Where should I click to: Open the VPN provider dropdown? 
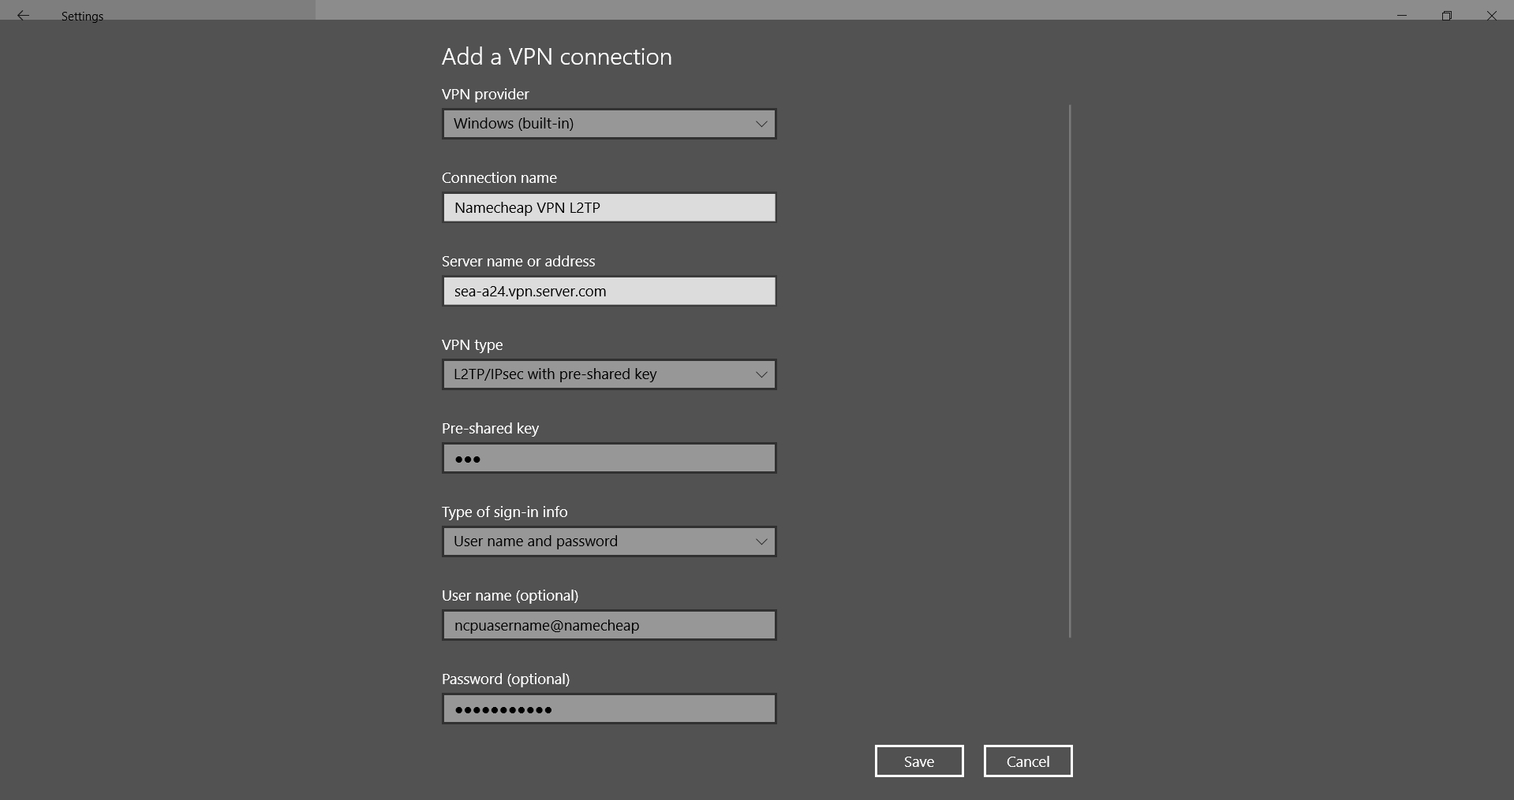(x=609, y=124)
